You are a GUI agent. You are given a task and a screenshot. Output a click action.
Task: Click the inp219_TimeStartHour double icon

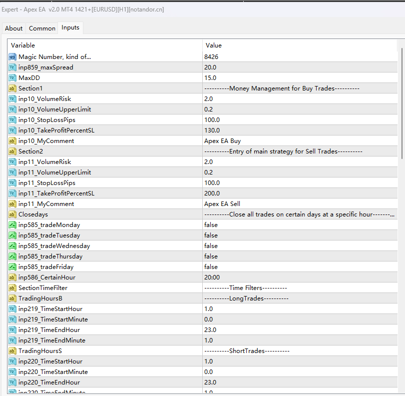[12, 309]
